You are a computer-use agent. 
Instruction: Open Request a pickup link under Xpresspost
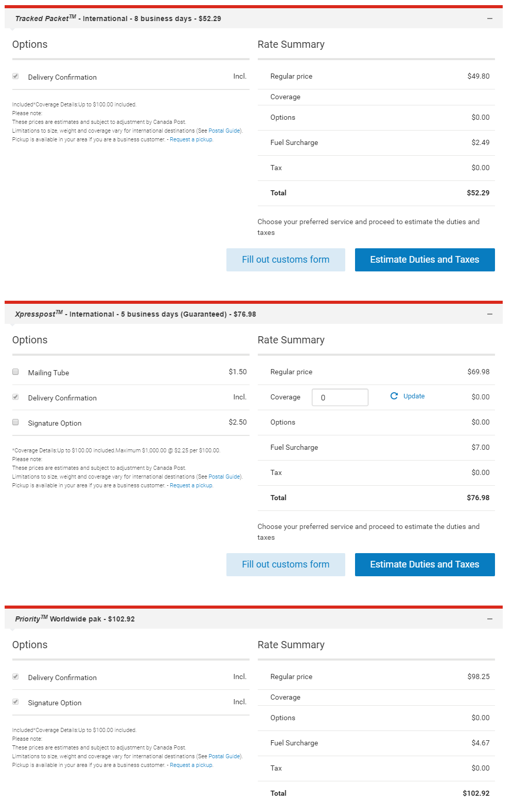point(191,485)
